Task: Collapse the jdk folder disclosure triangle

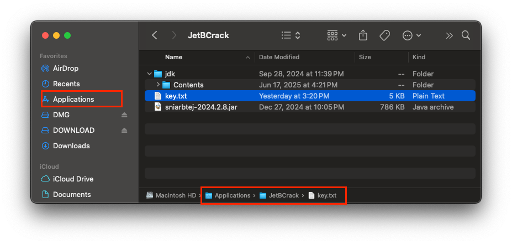Action: [x=150, y=74]
